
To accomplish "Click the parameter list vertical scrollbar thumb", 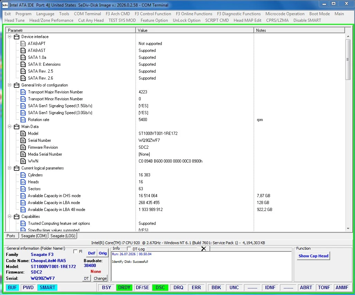I will (x=348, y=59).
